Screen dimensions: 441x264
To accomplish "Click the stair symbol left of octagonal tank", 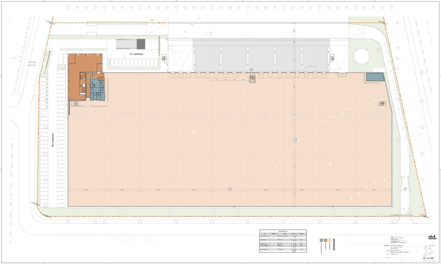I will [x=331, y=58].
